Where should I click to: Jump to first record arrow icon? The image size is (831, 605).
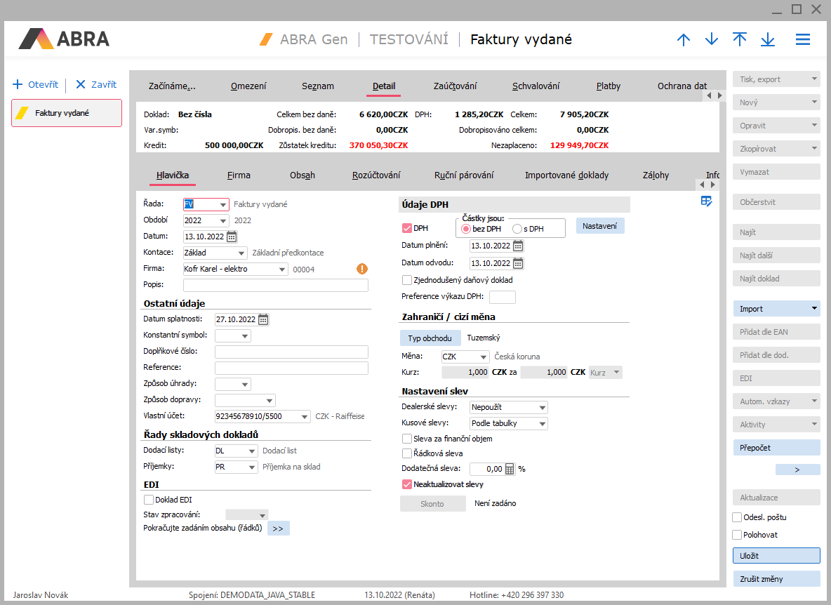[x=740, y=40]
